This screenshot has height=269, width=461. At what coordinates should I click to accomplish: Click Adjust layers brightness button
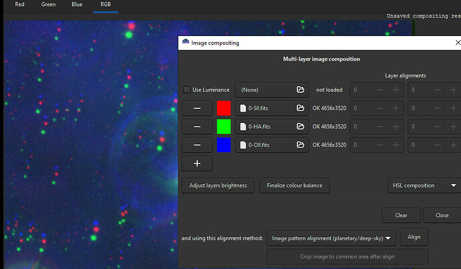(x=218, y=186)
